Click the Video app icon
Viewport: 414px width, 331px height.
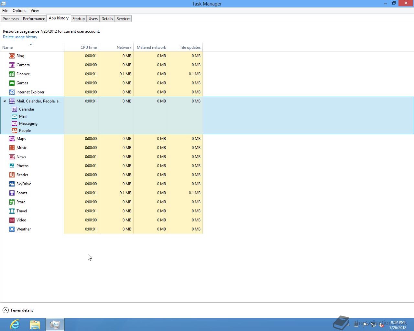[12, 220]
